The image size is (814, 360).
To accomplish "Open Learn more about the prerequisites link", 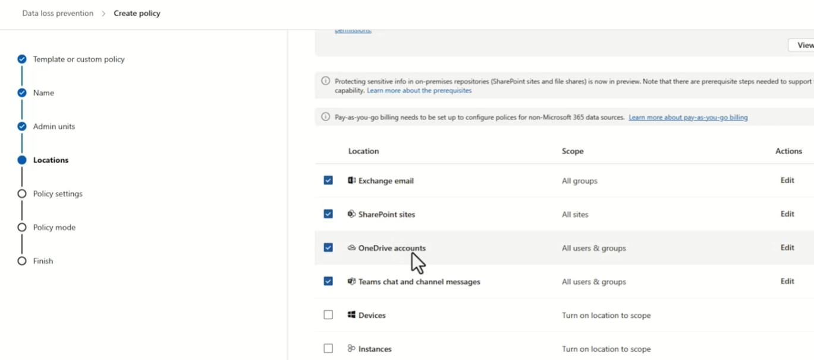I will (419, 91).
